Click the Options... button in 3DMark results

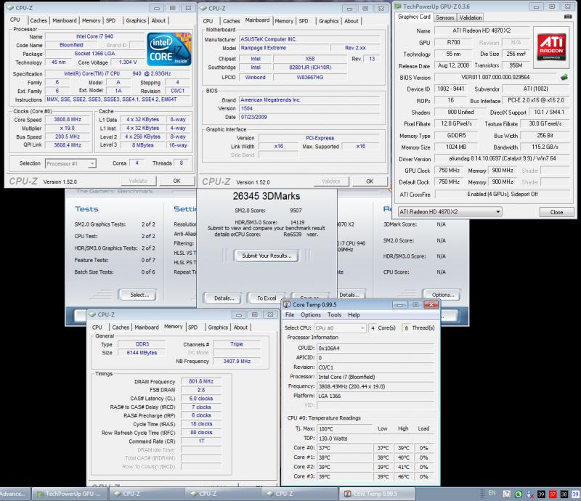click(x=443, y=295)
